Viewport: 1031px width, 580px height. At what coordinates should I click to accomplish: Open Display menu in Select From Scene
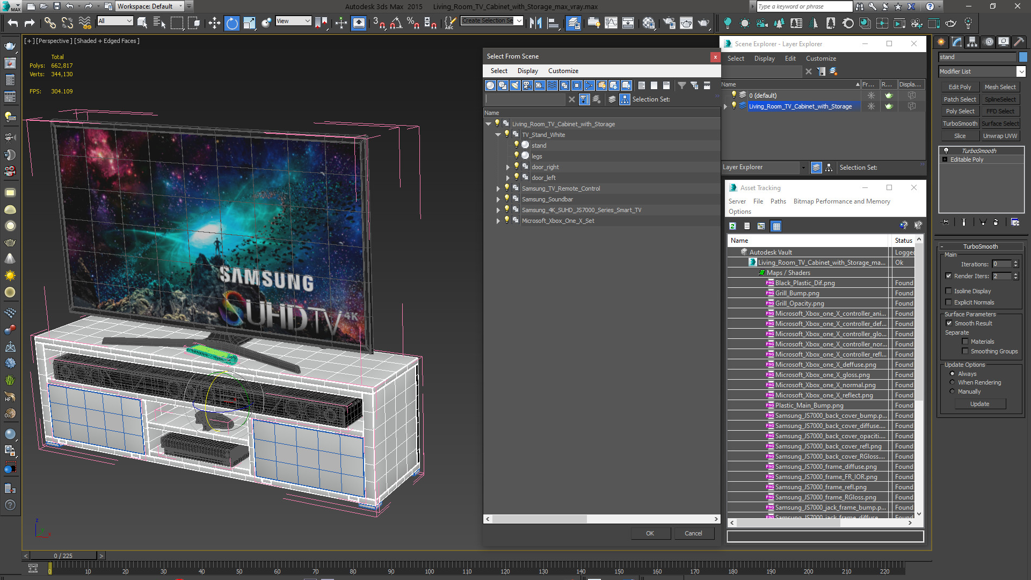point(527,71)
